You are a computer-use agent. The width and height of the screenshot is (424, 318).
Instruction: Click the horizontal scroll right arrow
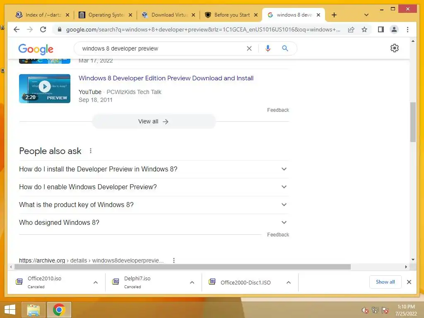coord(406,267)
